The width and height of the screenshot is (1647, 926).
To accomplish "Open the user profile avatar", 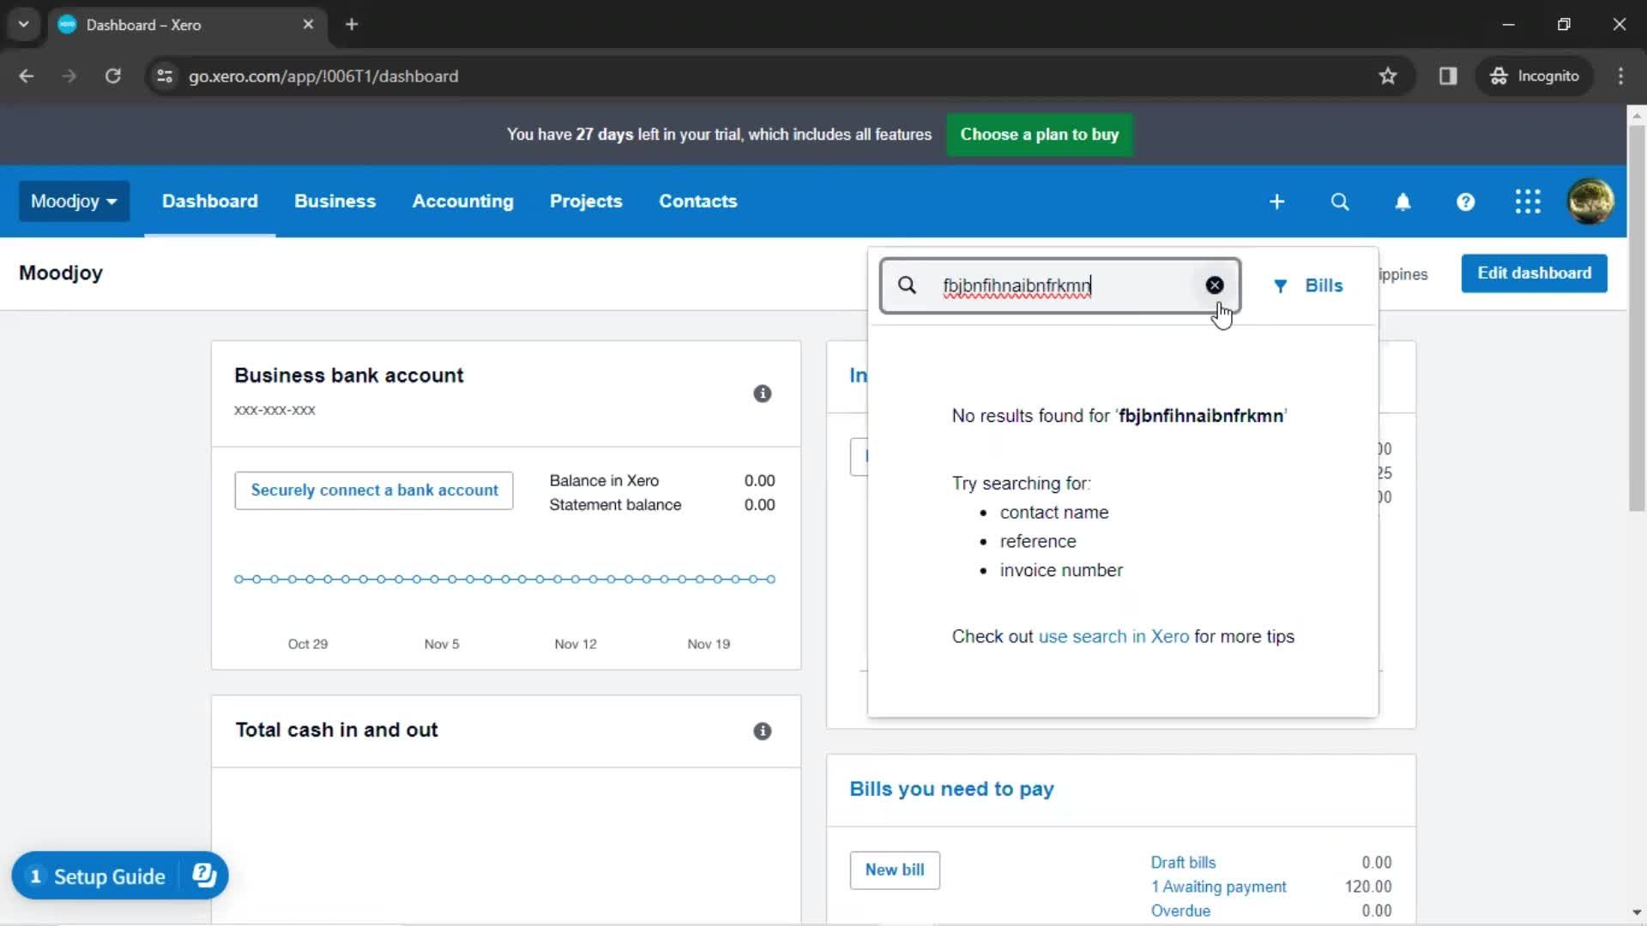I will pos(1590,201).
